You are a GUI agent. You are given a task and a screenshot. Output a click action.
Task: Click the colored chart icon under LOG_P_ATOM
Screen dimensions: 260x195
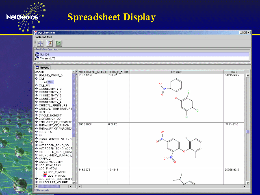click(45, 175)
